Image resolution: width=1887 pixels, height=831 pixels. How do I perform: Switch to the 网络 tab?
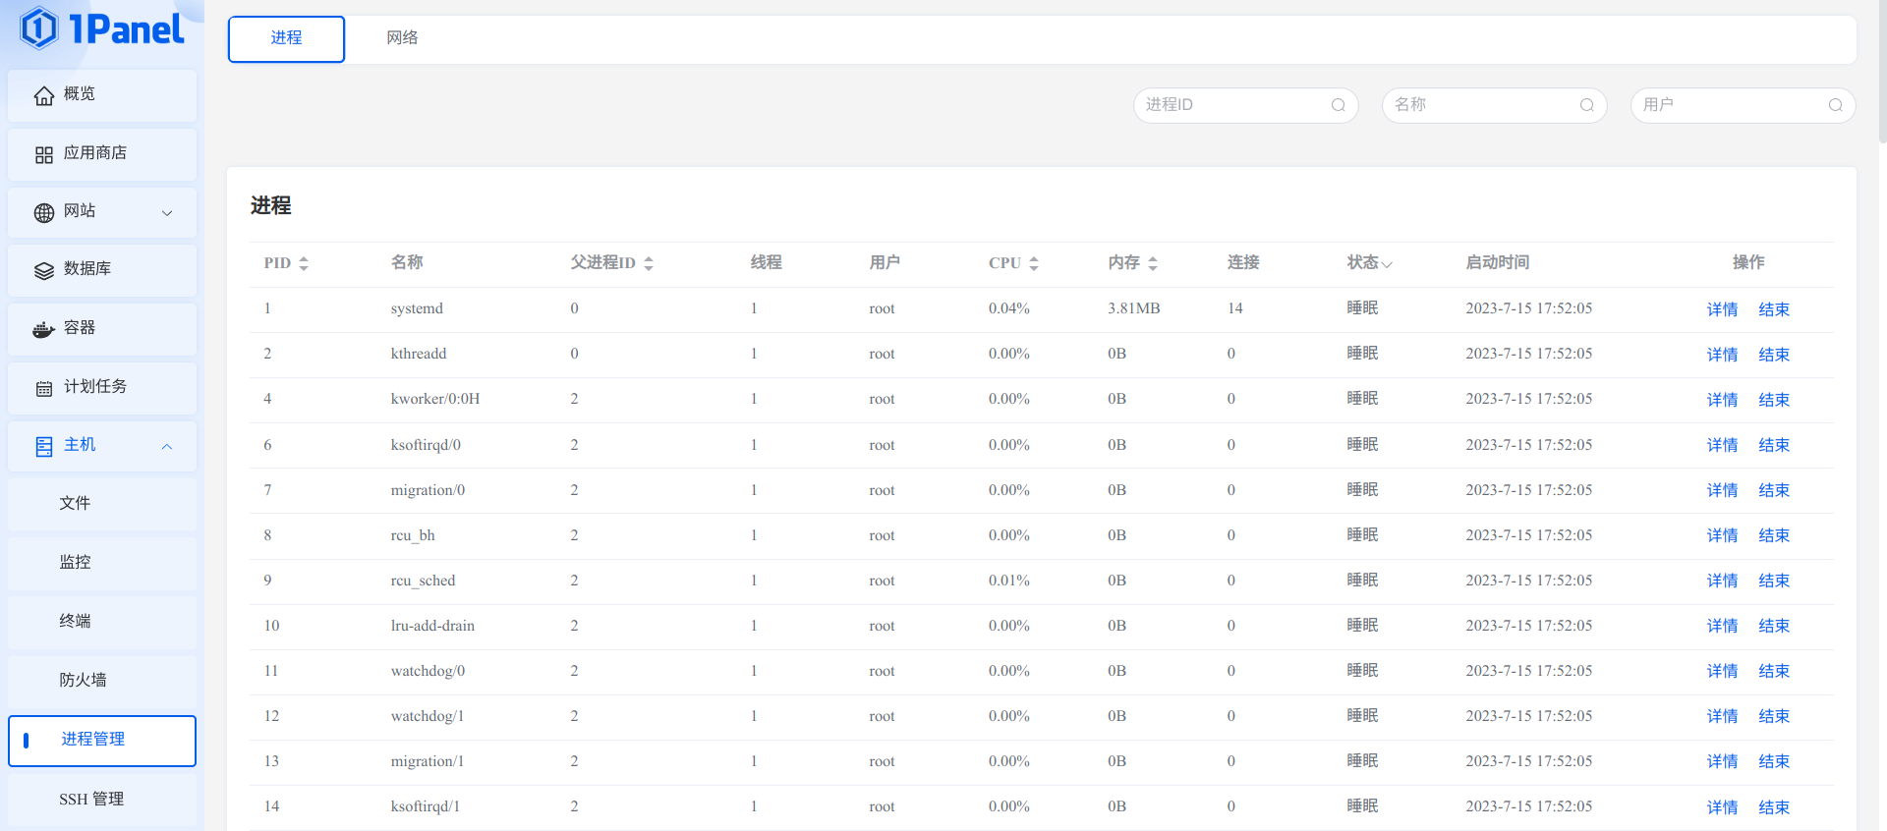click(402, 38)
